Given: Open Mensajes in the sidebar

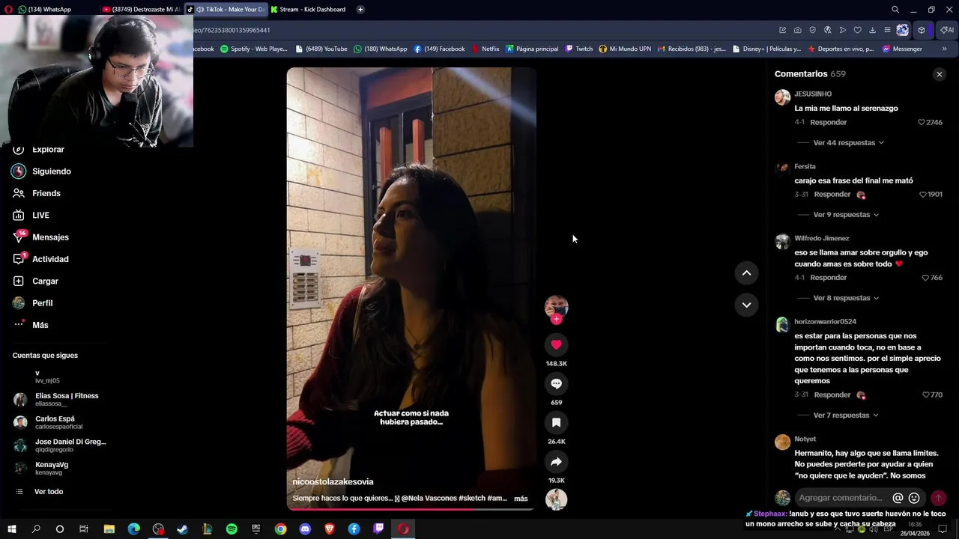Looking at the screenshot, I should pos(50,237).
